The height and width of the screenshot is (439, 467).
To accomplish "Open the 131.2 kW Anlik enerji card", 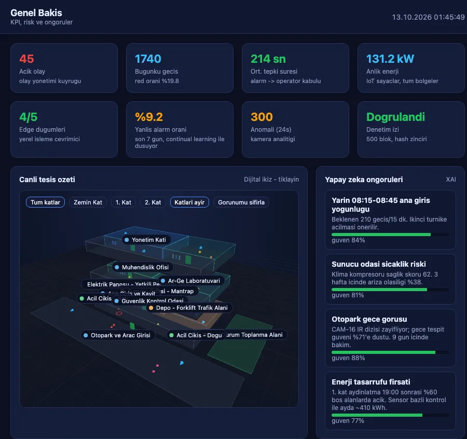I will (411, 68).
